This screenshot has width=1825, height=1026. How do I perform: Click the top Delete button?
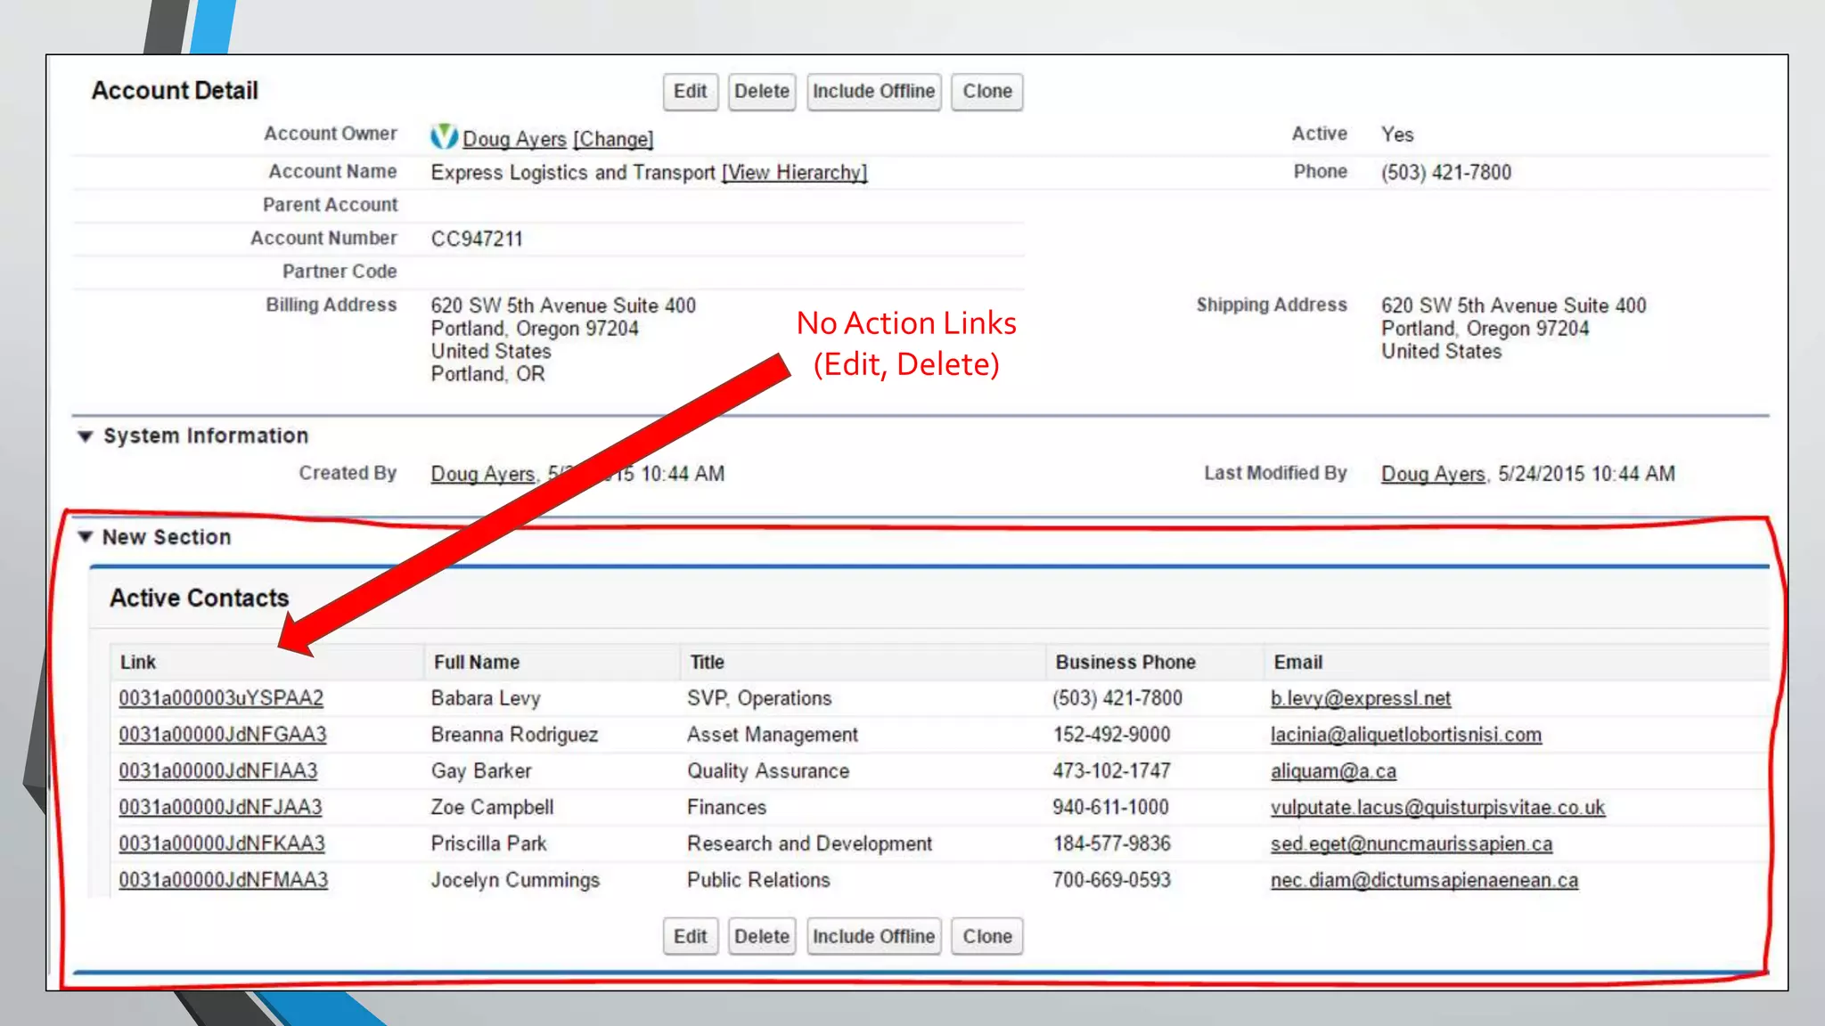tap(762, 92)
